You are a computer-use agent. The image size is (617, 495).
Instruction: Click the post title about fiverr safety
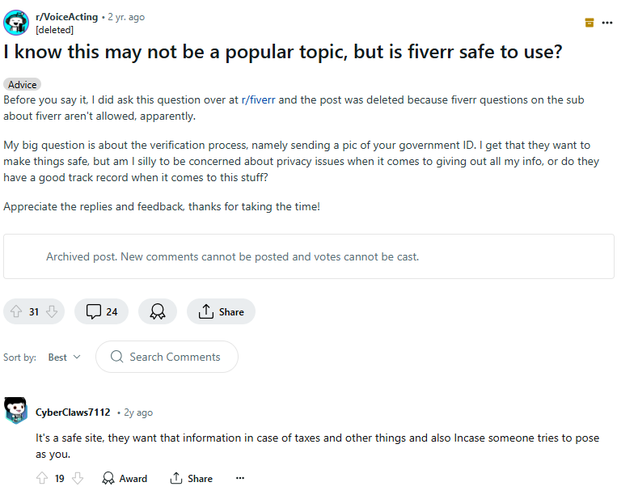coord(282,52)
